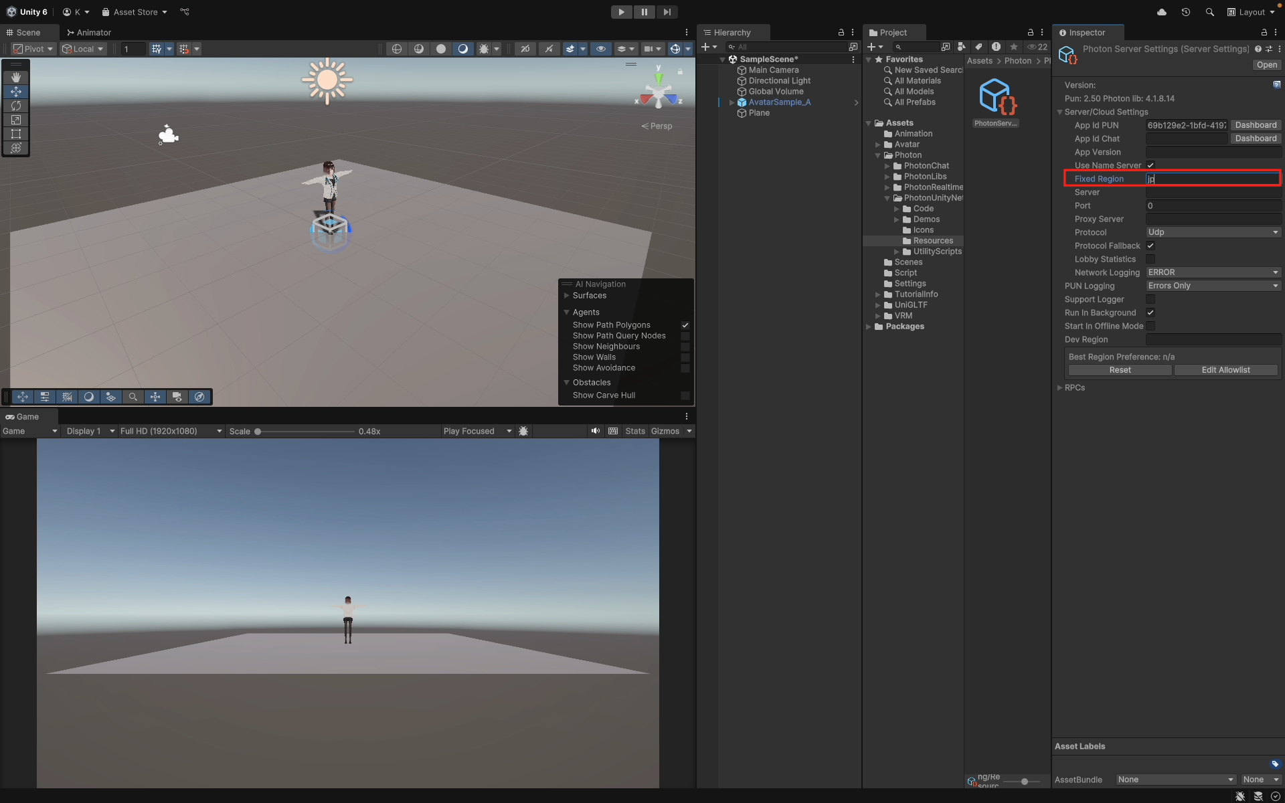Viewport: 1285px width, 803px height.
Task: Select the Rotate tool
Action: click(x=16, y=106)
